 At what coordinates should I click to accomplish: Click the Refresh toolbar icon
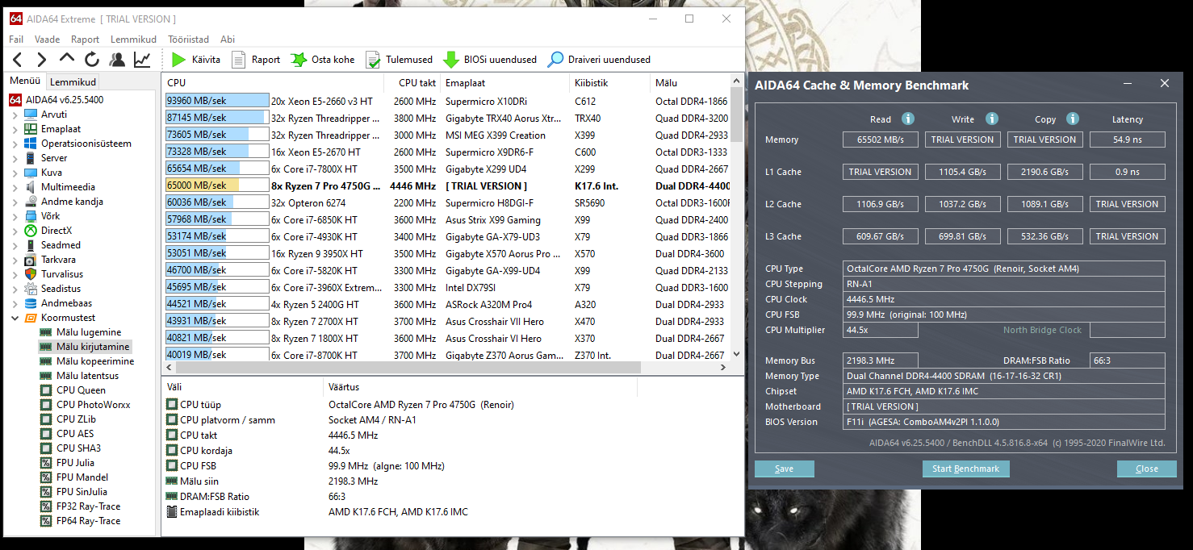click(92, 59)
